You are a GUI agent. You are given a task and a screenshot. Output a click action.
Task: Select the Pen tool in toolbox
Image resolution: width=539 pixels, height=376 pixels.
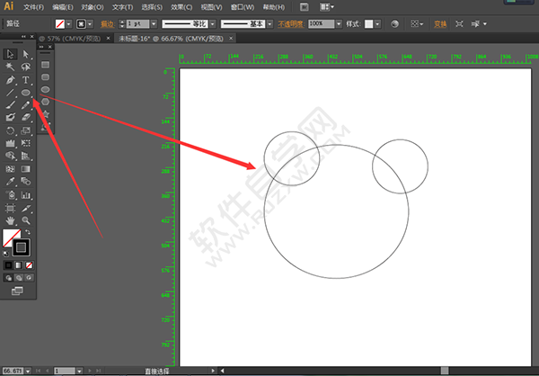pyautogui.click(x=10, y=79)
